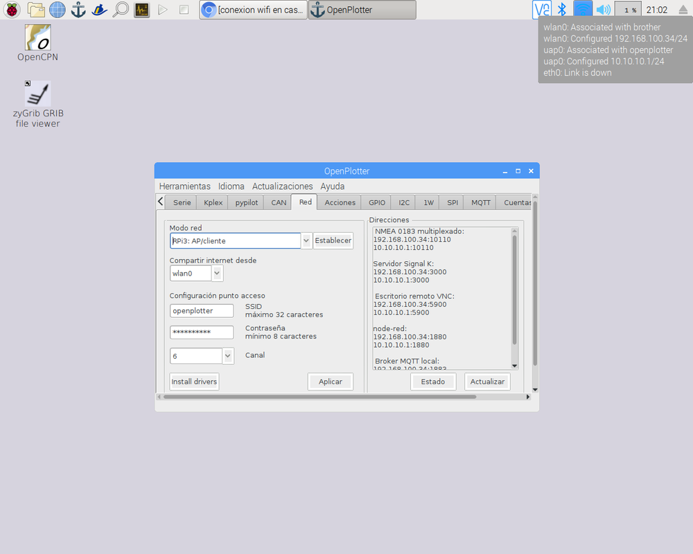The height and width of the screenshot is (554, 693).
Task: Expand the Canal dropdown
Action: [x=227, y=356]
